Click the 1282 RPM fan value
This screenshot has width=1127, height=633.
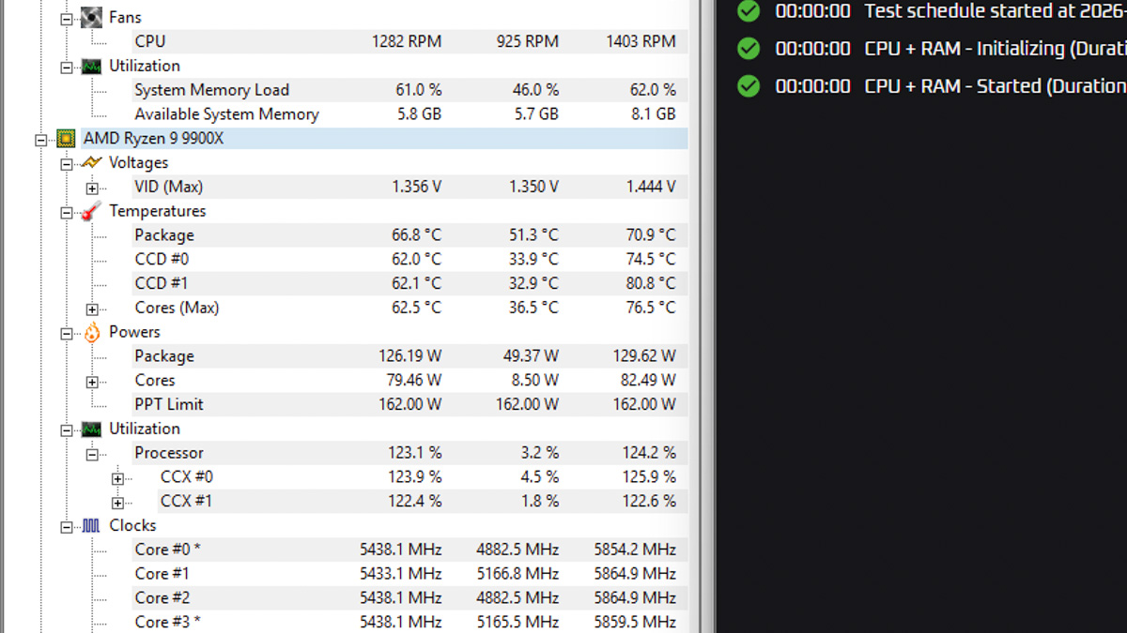[407, 41]
